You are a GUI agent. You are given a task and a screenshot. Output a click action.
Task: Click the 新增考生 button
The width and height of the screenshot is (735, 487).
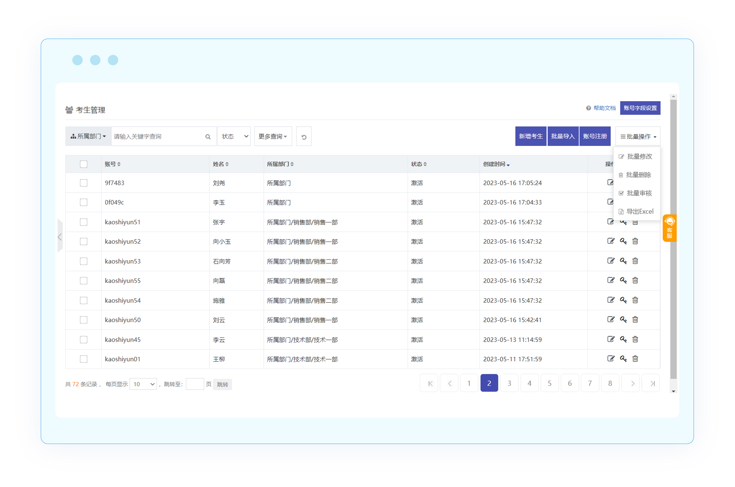coord(530,136)
